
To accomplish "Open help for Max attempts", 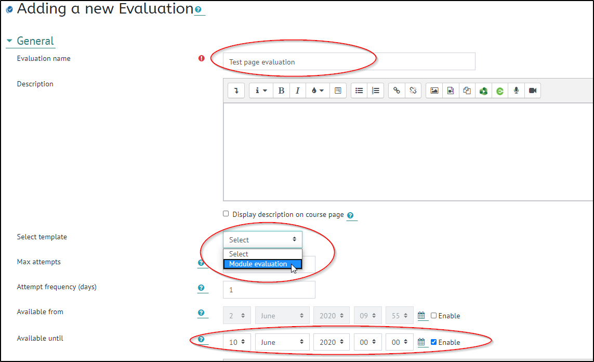I will 201,262.
